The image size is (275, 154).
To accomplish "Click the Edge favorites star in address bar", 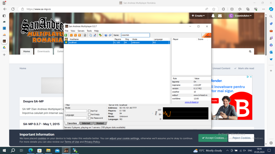I will (214, 9).
